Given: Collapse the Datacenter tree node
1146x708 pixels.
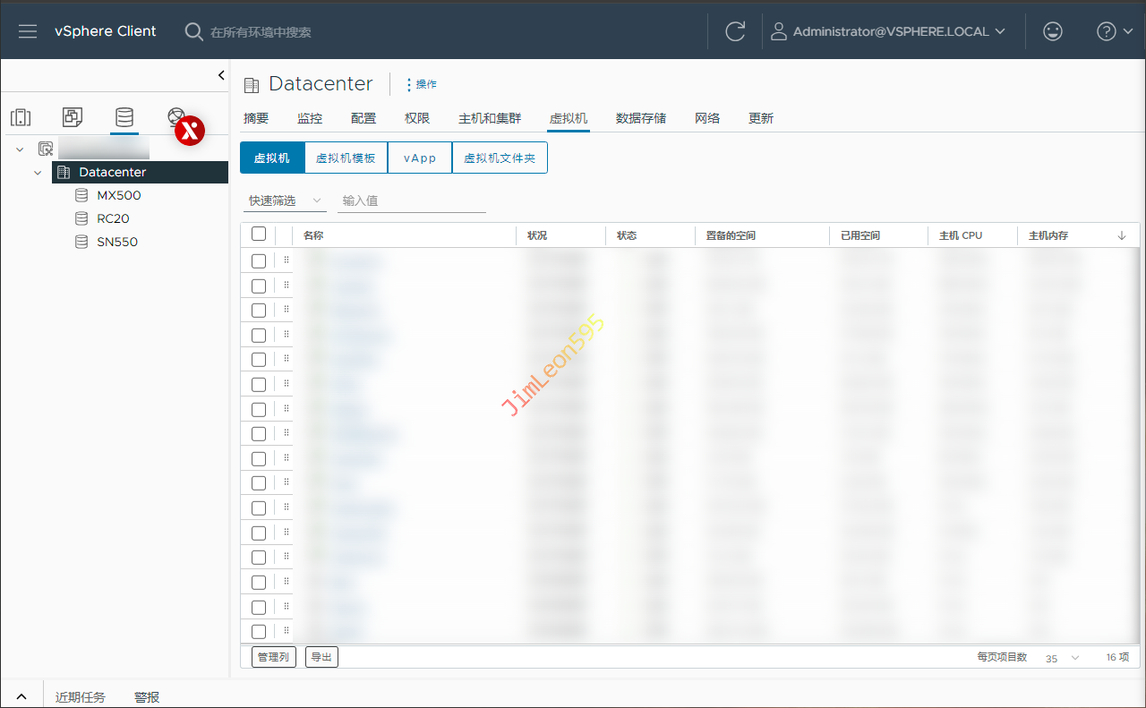Looking at the screenshot, I should click(38, 173).
